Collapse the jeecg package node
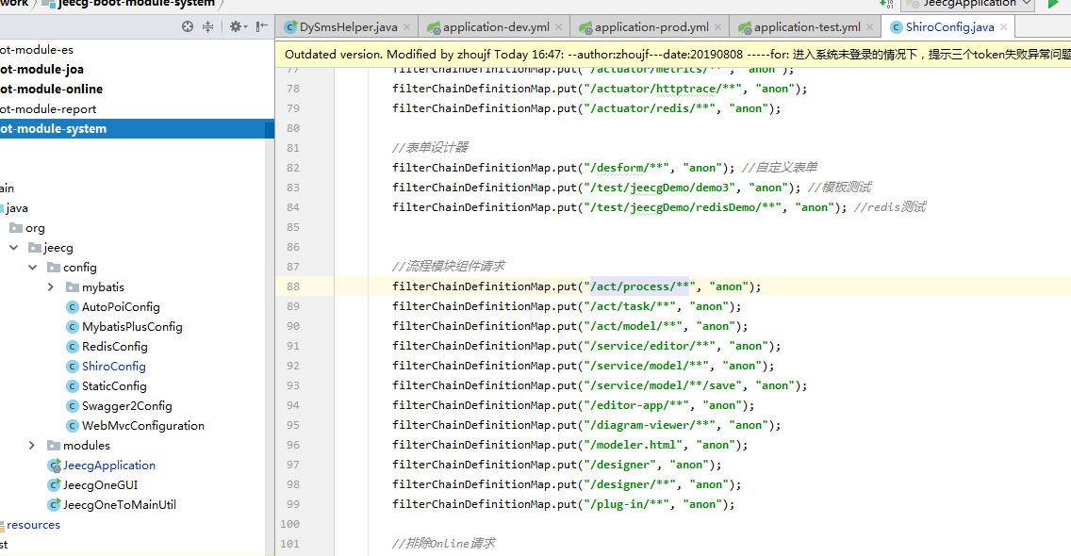 click(x=13, y=248)
